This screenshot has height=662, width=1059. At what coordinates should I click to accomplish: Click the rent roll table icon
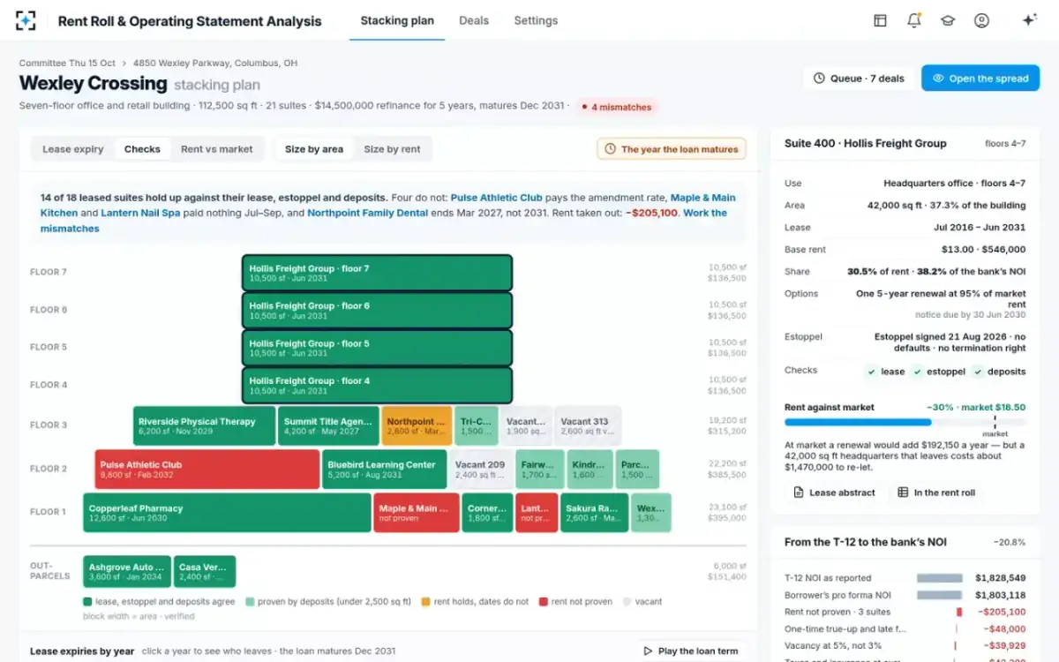pyautogui.click(x=903, y=493)
